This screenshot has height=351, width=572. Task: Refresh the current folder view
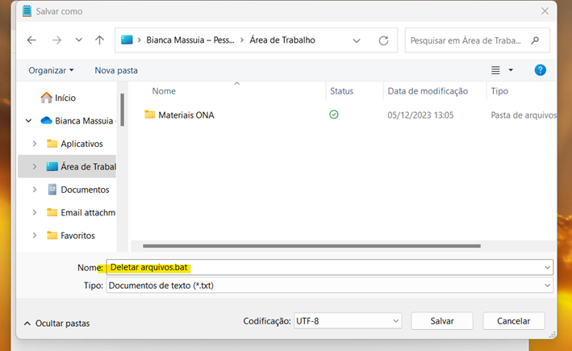(383, 40)
